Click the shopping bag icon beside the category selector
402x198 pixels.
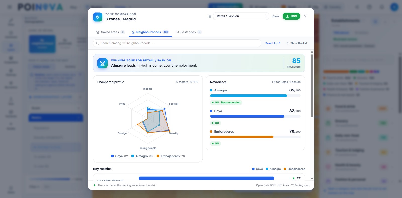[210, 16]
